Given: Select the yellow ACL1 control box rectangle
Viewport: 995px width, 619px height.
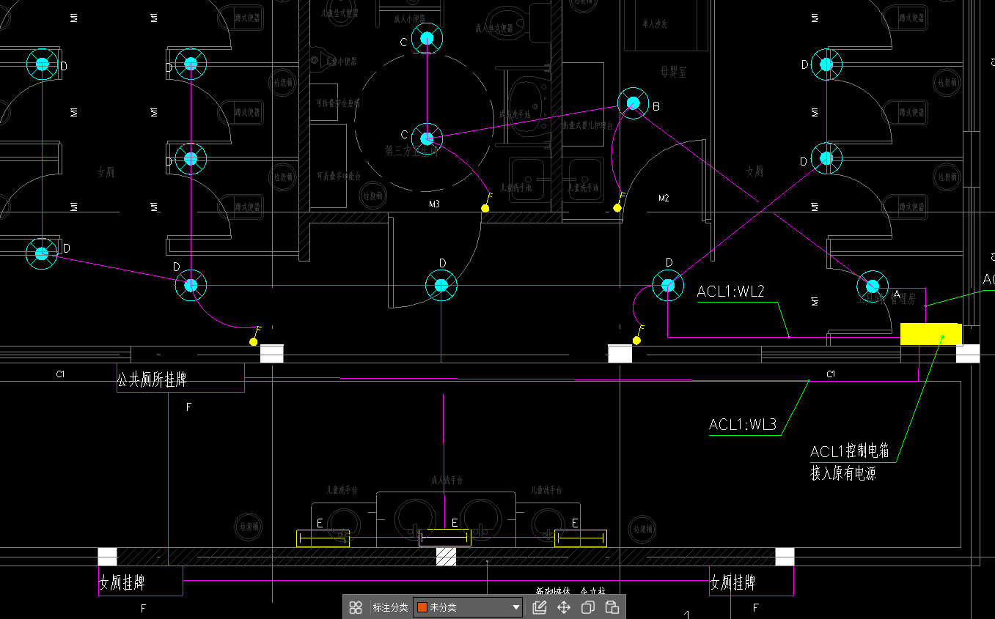Looking at the screenshot, I should click(x=931, y=334).
